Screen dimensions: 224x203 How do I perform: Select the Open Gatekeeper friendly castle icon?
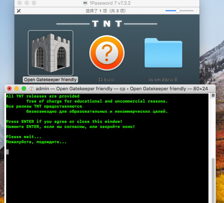(x=51, y=53)
